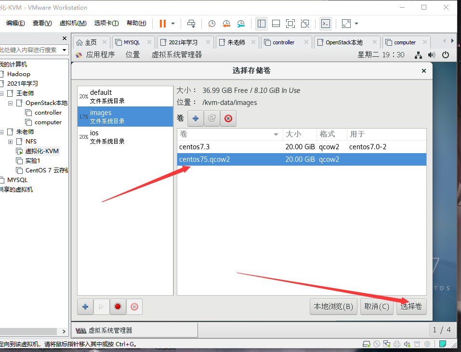The image size is (461, 352).
Task: Click 虚拟系统管理器 in guest taskbar
Action: point(135,330)
